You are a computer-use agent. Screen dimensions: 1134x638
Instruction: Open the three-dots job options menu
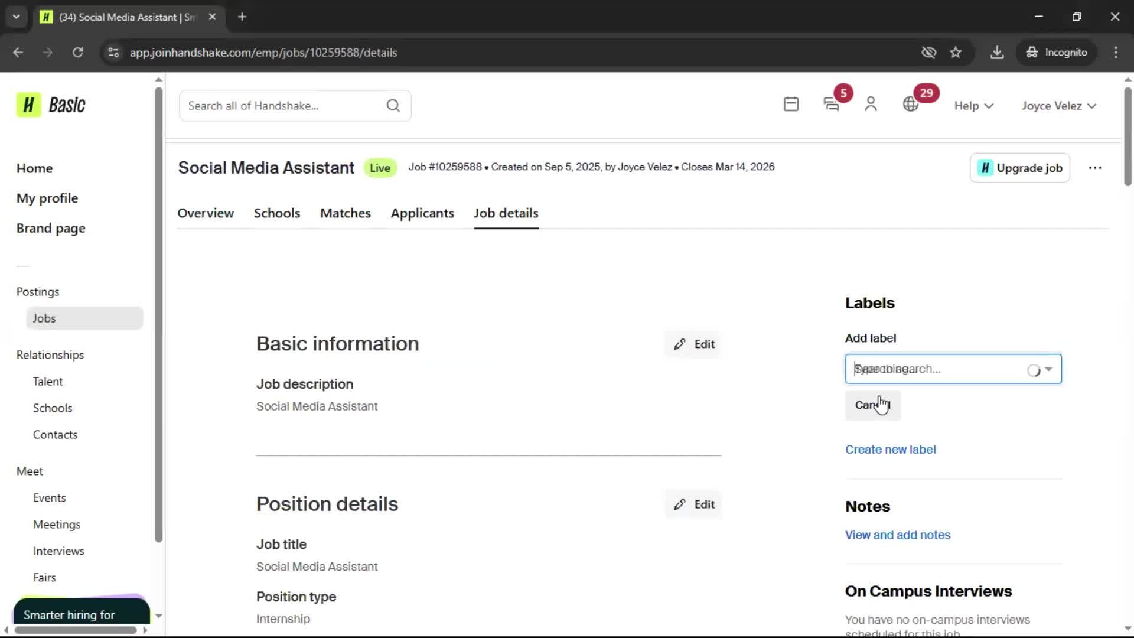pyautogui.click(x=1095, y=168)
